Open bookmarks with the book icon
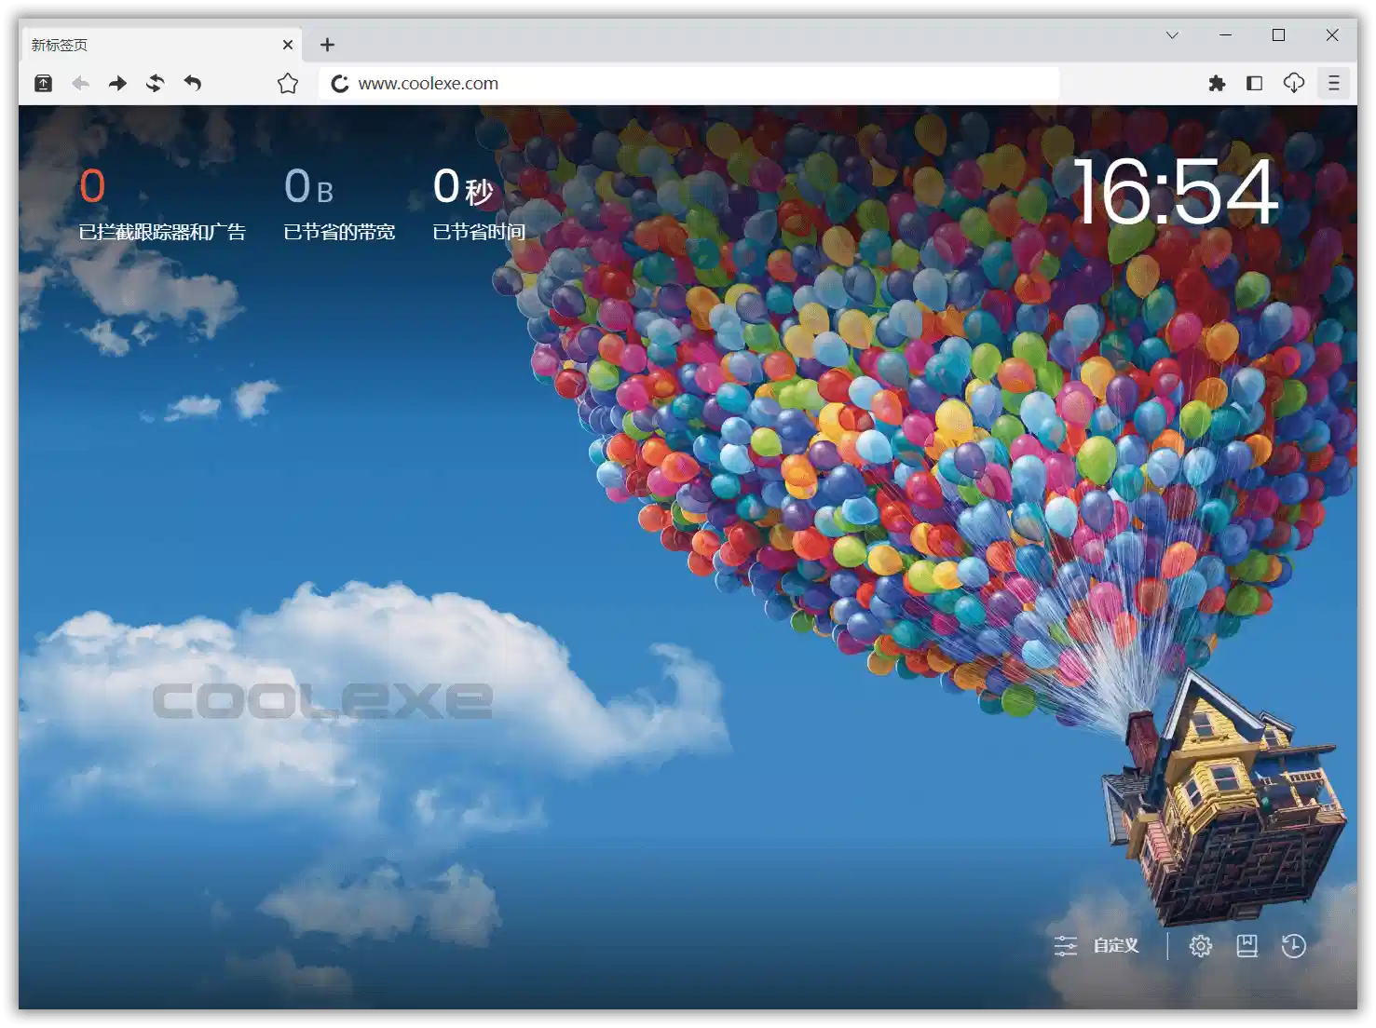 click(1247, 945)
